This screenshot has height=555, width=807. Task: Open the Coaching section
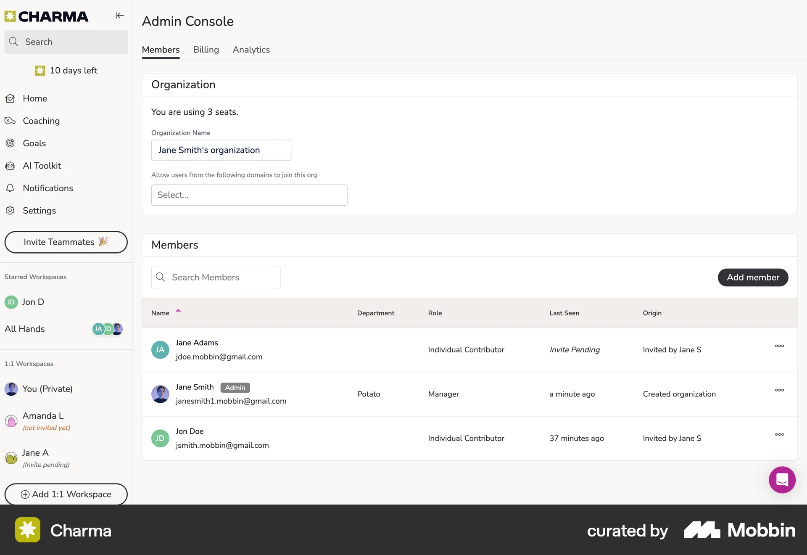click(x=41, y=121)
